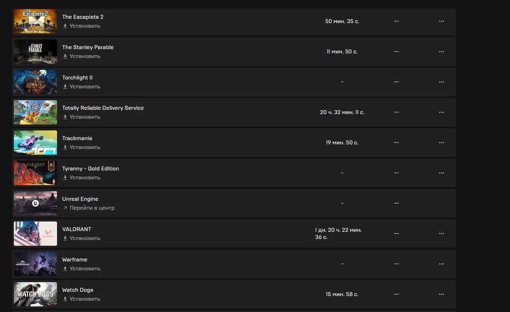Click the download icon under The Escapists 2
This screenshot has height=312, width=510.
(65, 26)
